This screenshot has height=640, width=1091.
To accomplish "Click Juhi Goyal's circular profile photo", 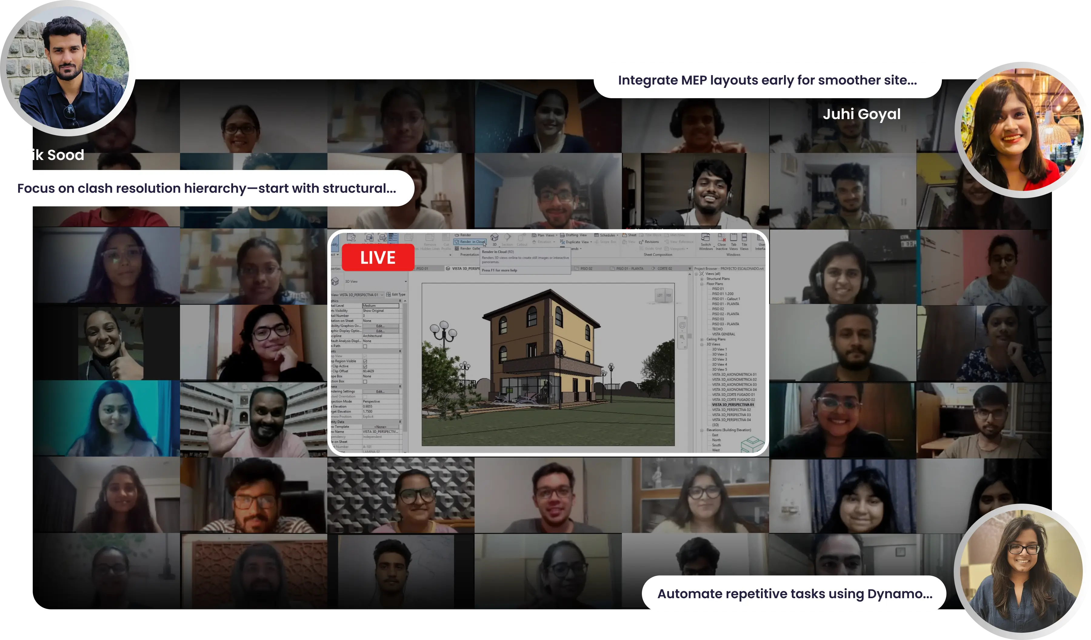I will pos(1023,130).
